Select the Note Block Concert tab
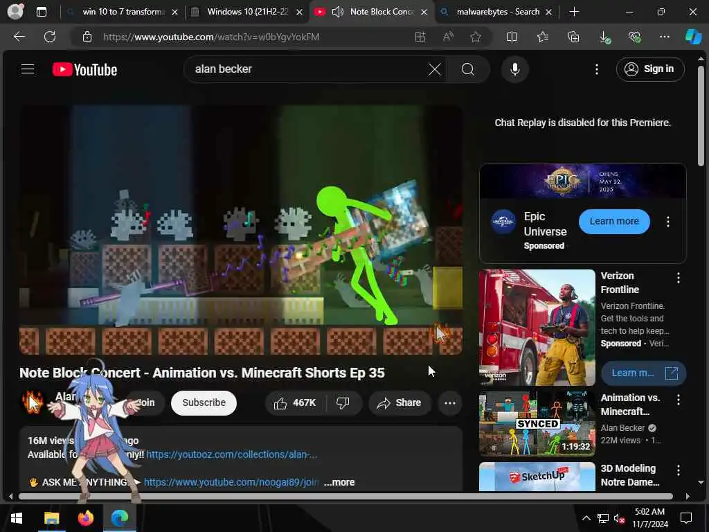Image resolution: width=709 pixels, height=532 pixels. coord(382,12)
